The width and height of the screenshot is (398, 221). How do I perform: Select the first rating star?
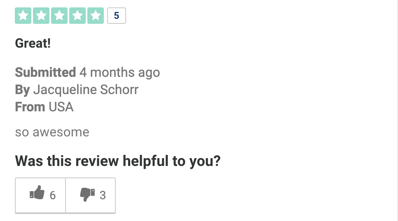click(x=23, y=16)
